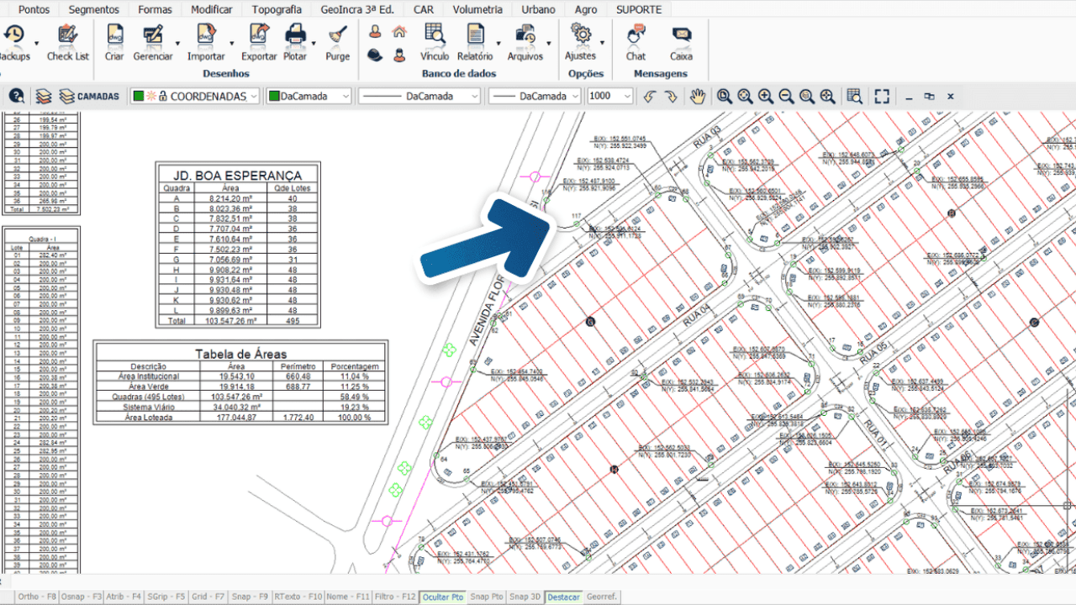Toggle RTexto - F10 mode
The height and width of the screenshot is (605, 1076).
click(298, 597)
